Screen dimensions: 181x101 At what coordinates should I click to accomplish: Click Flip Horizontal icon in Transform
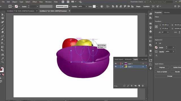click(x=175, y=32)
